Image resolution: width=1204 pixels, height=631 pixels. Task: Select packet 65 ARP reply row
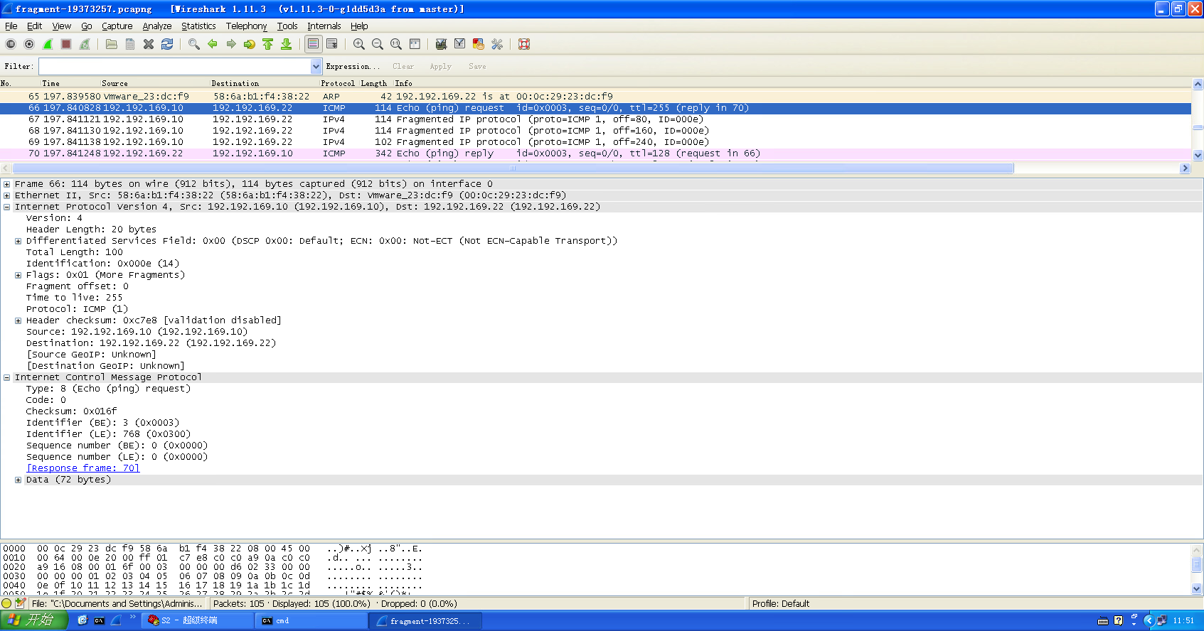596,97
